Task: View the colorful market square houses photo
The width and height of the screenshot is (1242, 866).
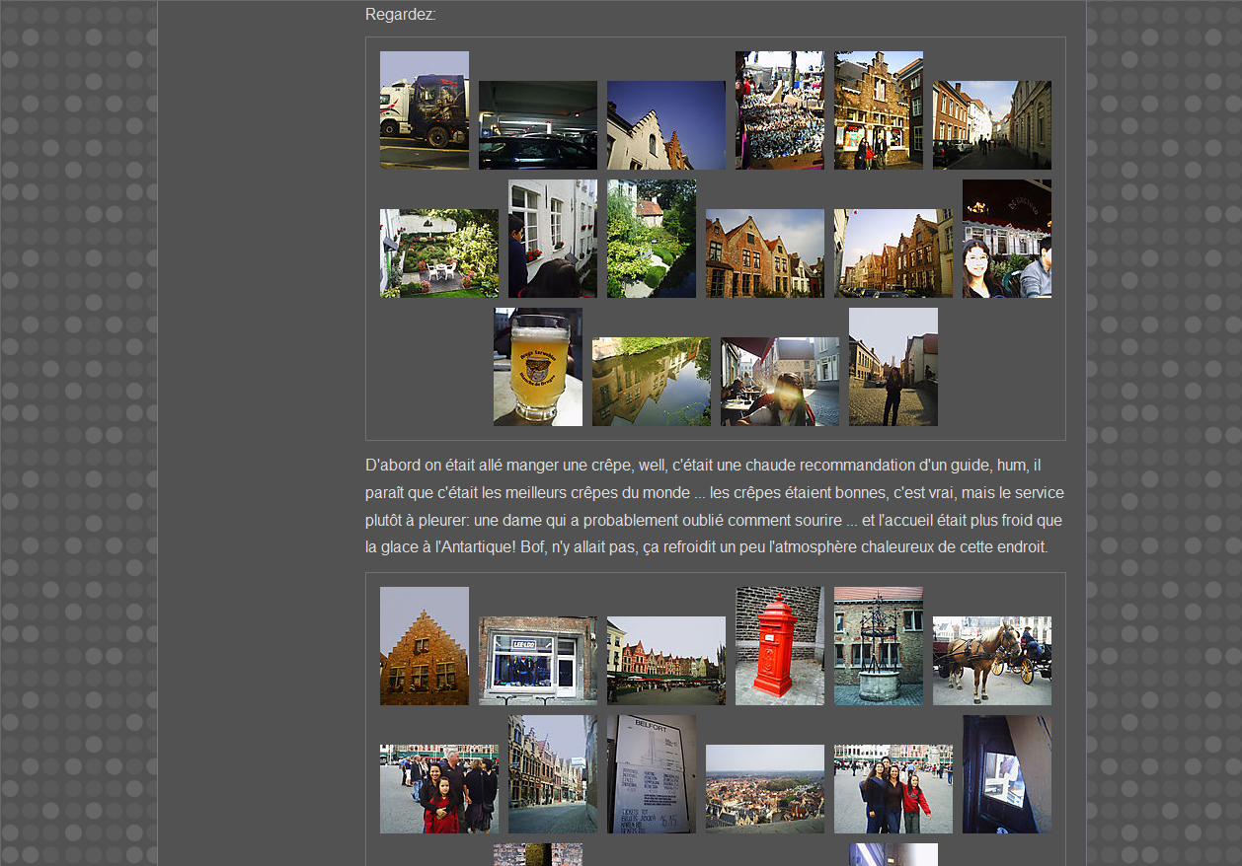Action: (666, 661)
